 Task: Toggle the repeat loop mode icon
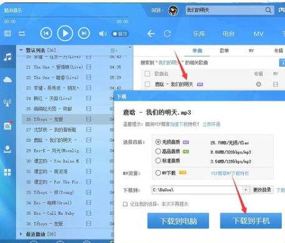point(22,34)
